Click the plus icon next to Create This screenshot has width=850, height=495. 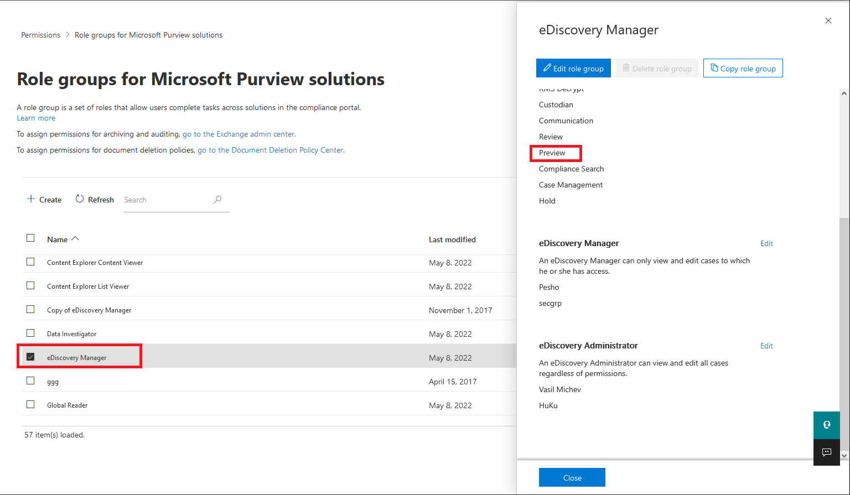31,199
